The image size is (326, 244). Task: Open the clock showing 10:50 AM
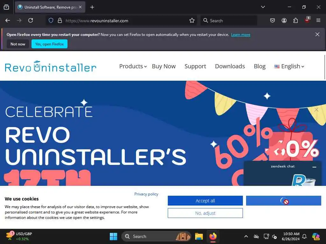[291, 236]
